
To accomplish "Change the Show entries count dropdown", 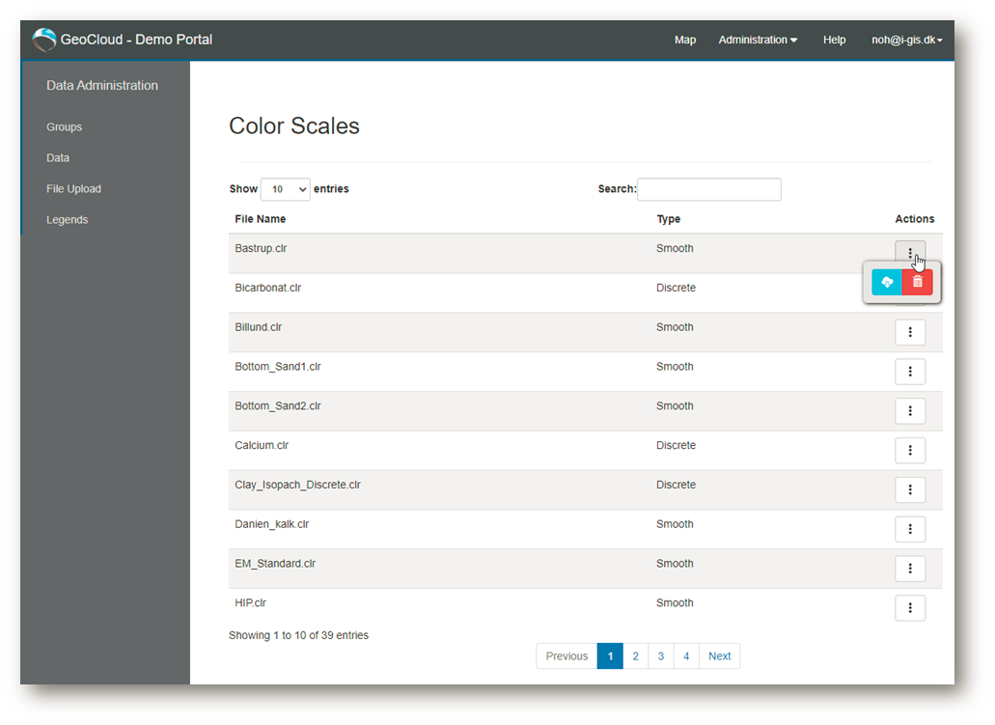I will click(x=286, y=189).
